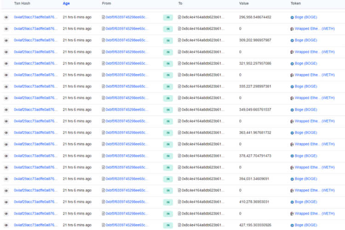The width and height of the screenshot is (345, 230).
Task: Open the eye details icon for the 296,958.548674452 row
Action: pos(6,17)
